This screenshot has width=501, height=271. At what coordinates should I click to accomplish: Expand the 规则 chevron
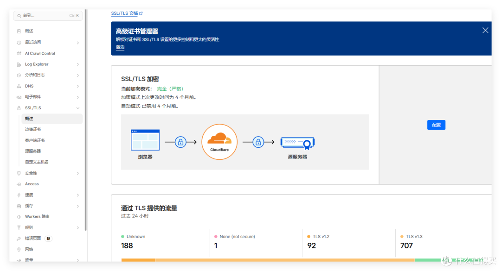(x=77, y=227)
